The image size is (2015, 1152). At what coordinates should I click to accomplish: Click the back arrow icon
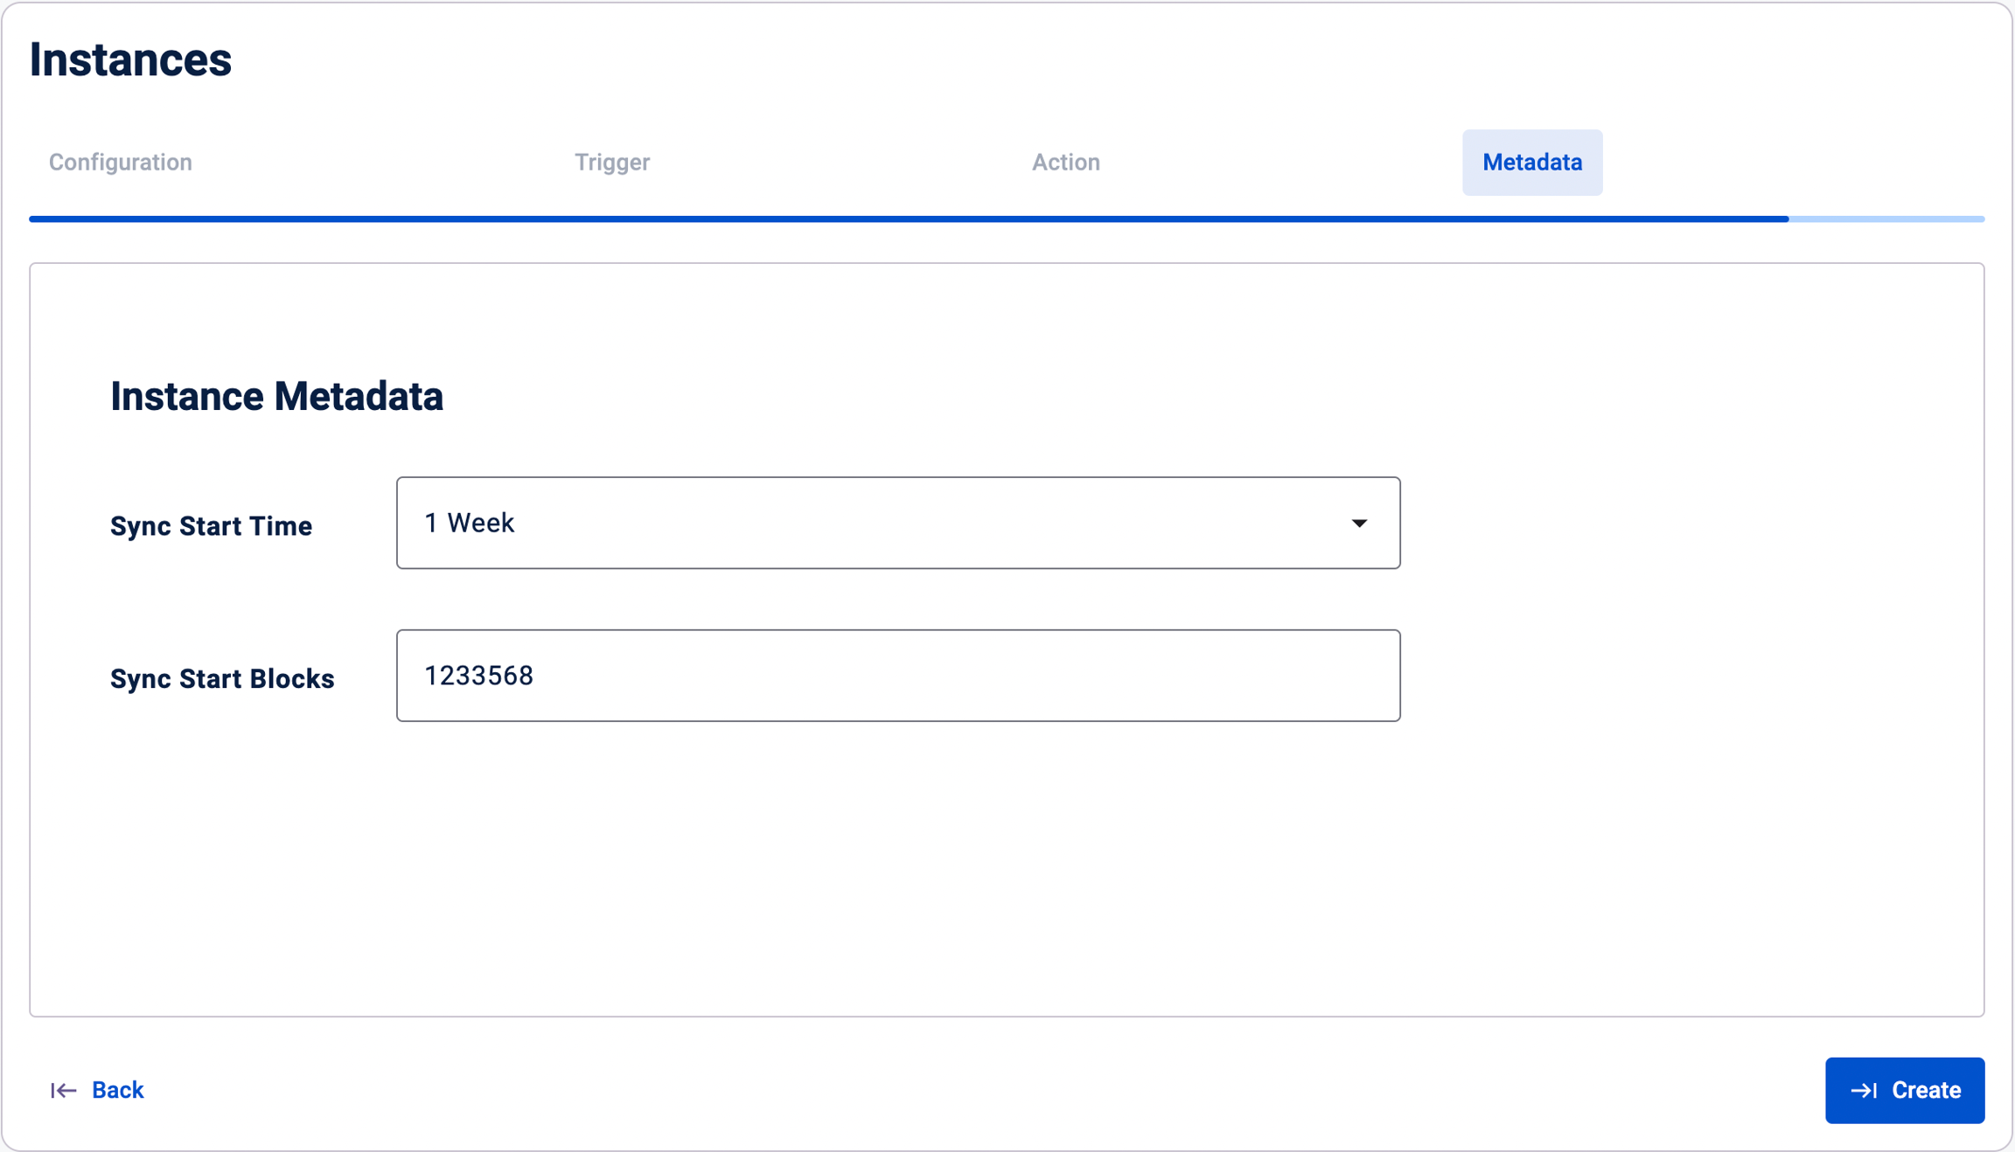click(x=63, y=1090)
